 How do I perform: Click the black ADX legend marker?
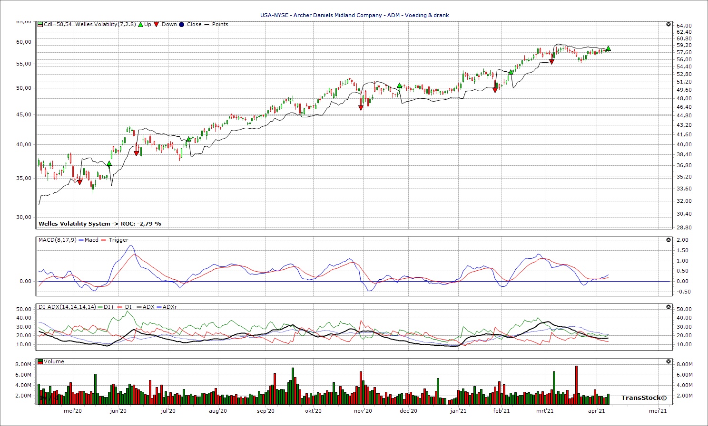tap(138, 307)
